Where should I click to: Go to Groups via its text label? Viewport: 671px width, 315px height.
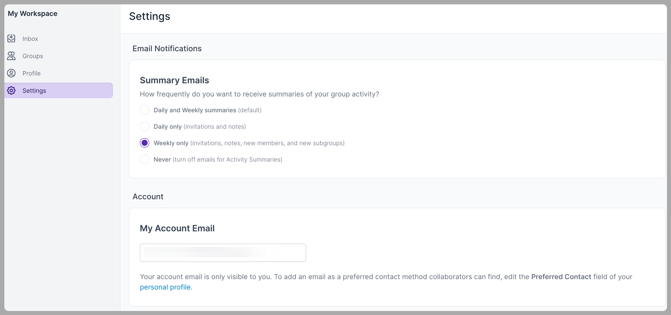[x=33, y=56]
